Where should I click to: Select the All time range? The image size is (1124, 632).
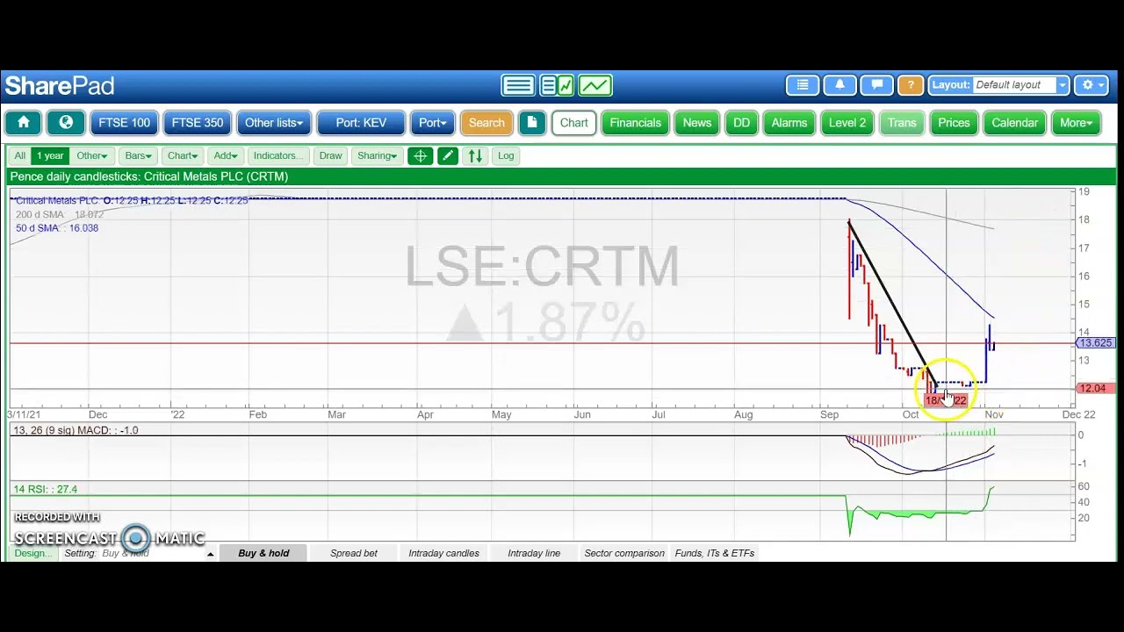pyautogui.click(x=19, y=156)
